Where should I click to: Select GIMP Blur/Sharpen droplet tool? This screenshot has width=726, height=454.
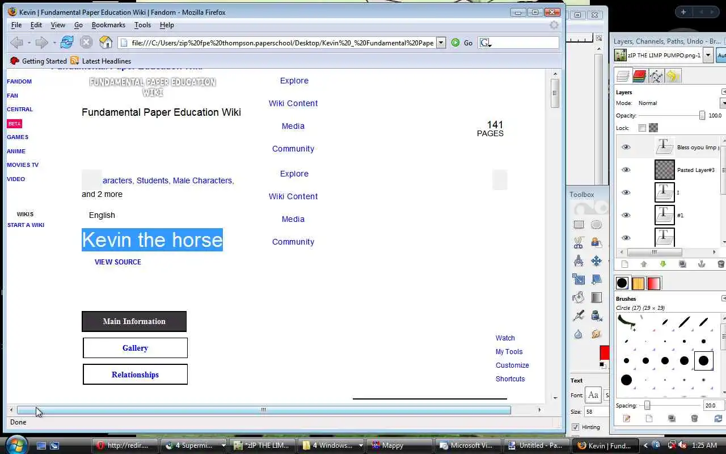(x=579, y=334)
